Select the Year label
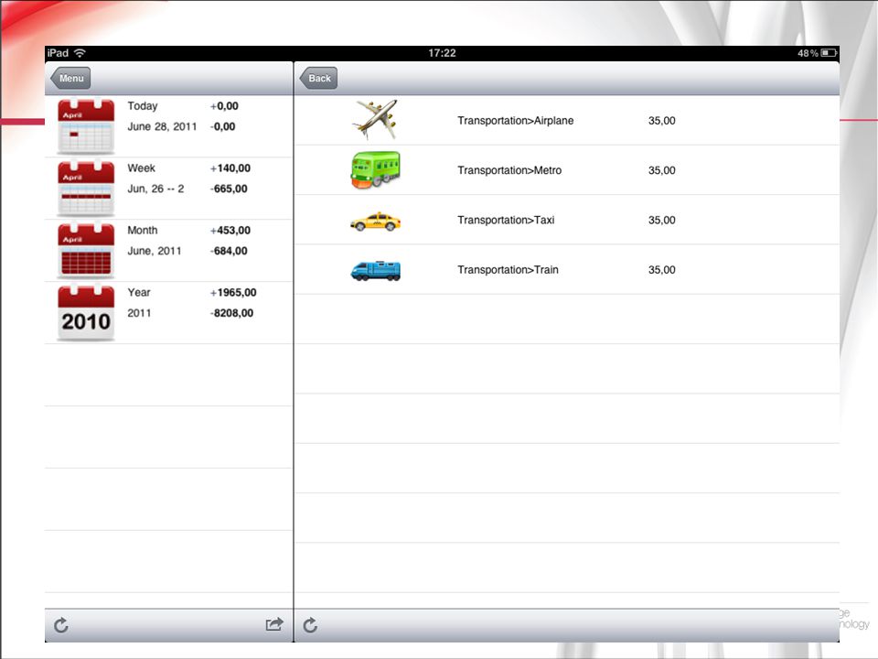This screenshot has height=659, width=878. click(x=138, y=293)
